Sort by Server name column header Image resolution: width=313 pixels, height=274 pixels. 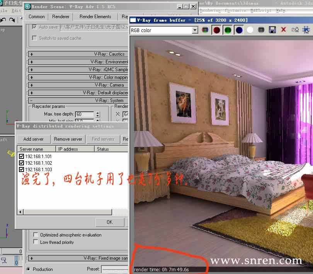[36, 149]
